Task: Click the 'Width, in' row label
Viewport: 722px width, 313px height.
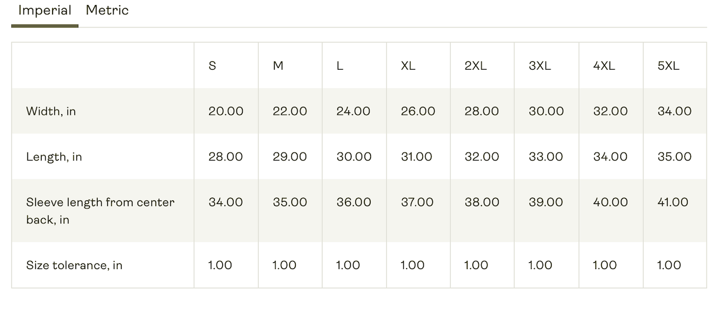Action: click(51, 111)
